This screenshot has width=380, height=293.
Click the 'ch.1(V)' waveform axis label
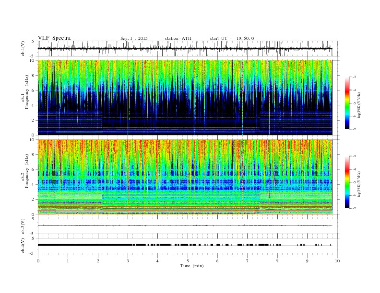[x=23, y=48]
